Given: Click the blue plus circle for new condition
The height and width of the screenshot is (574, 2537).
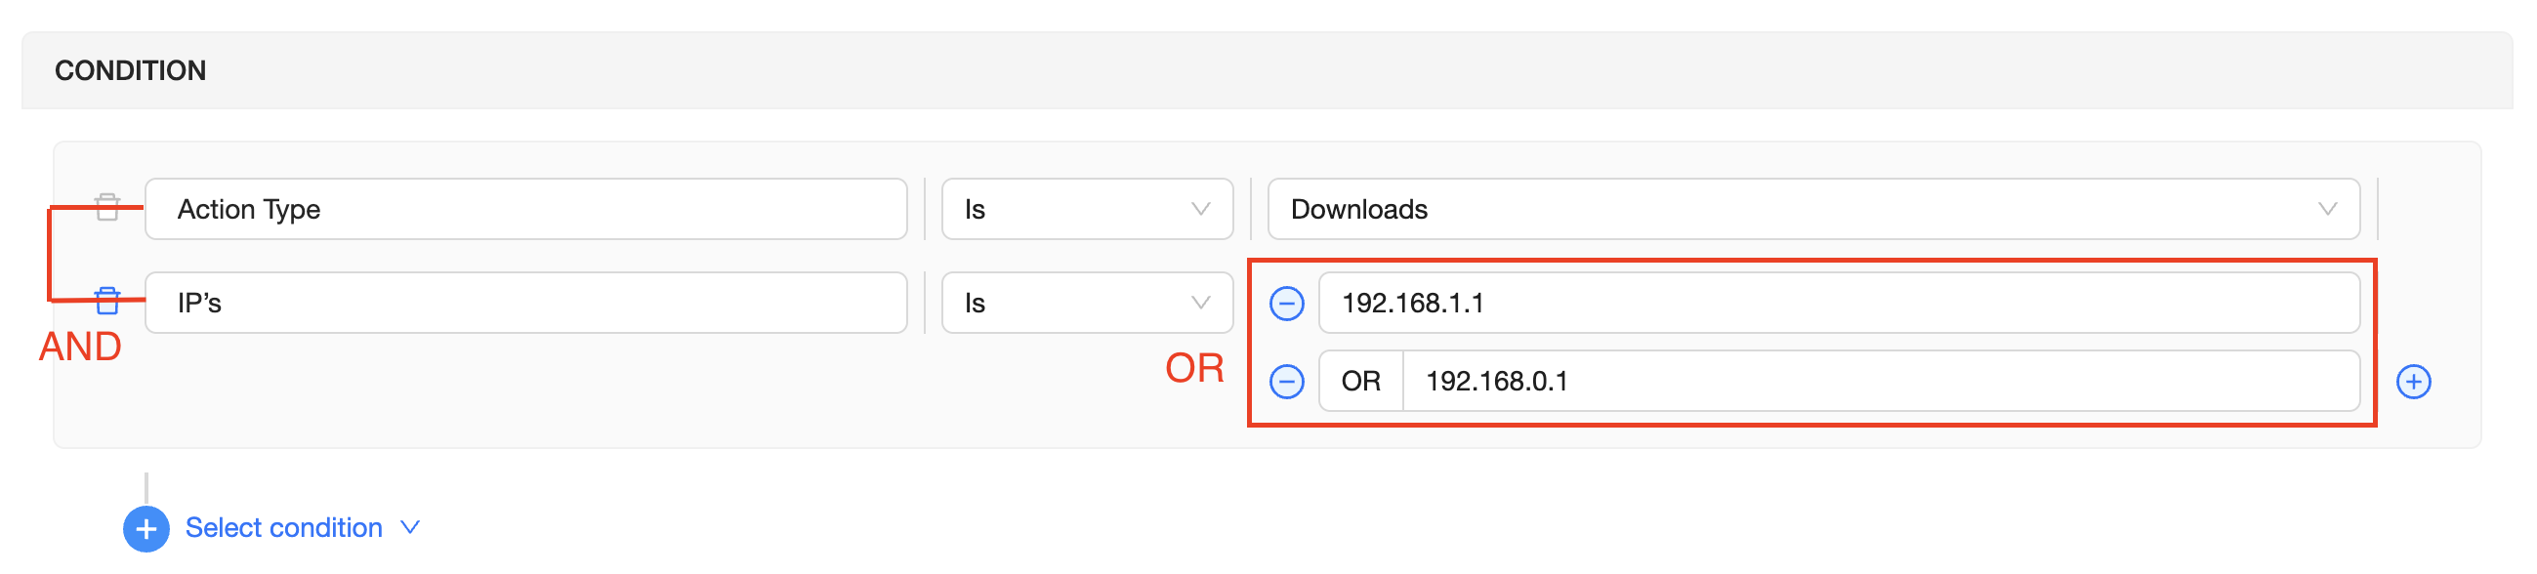Looking at the screenshot, I should tap(146, 529).
